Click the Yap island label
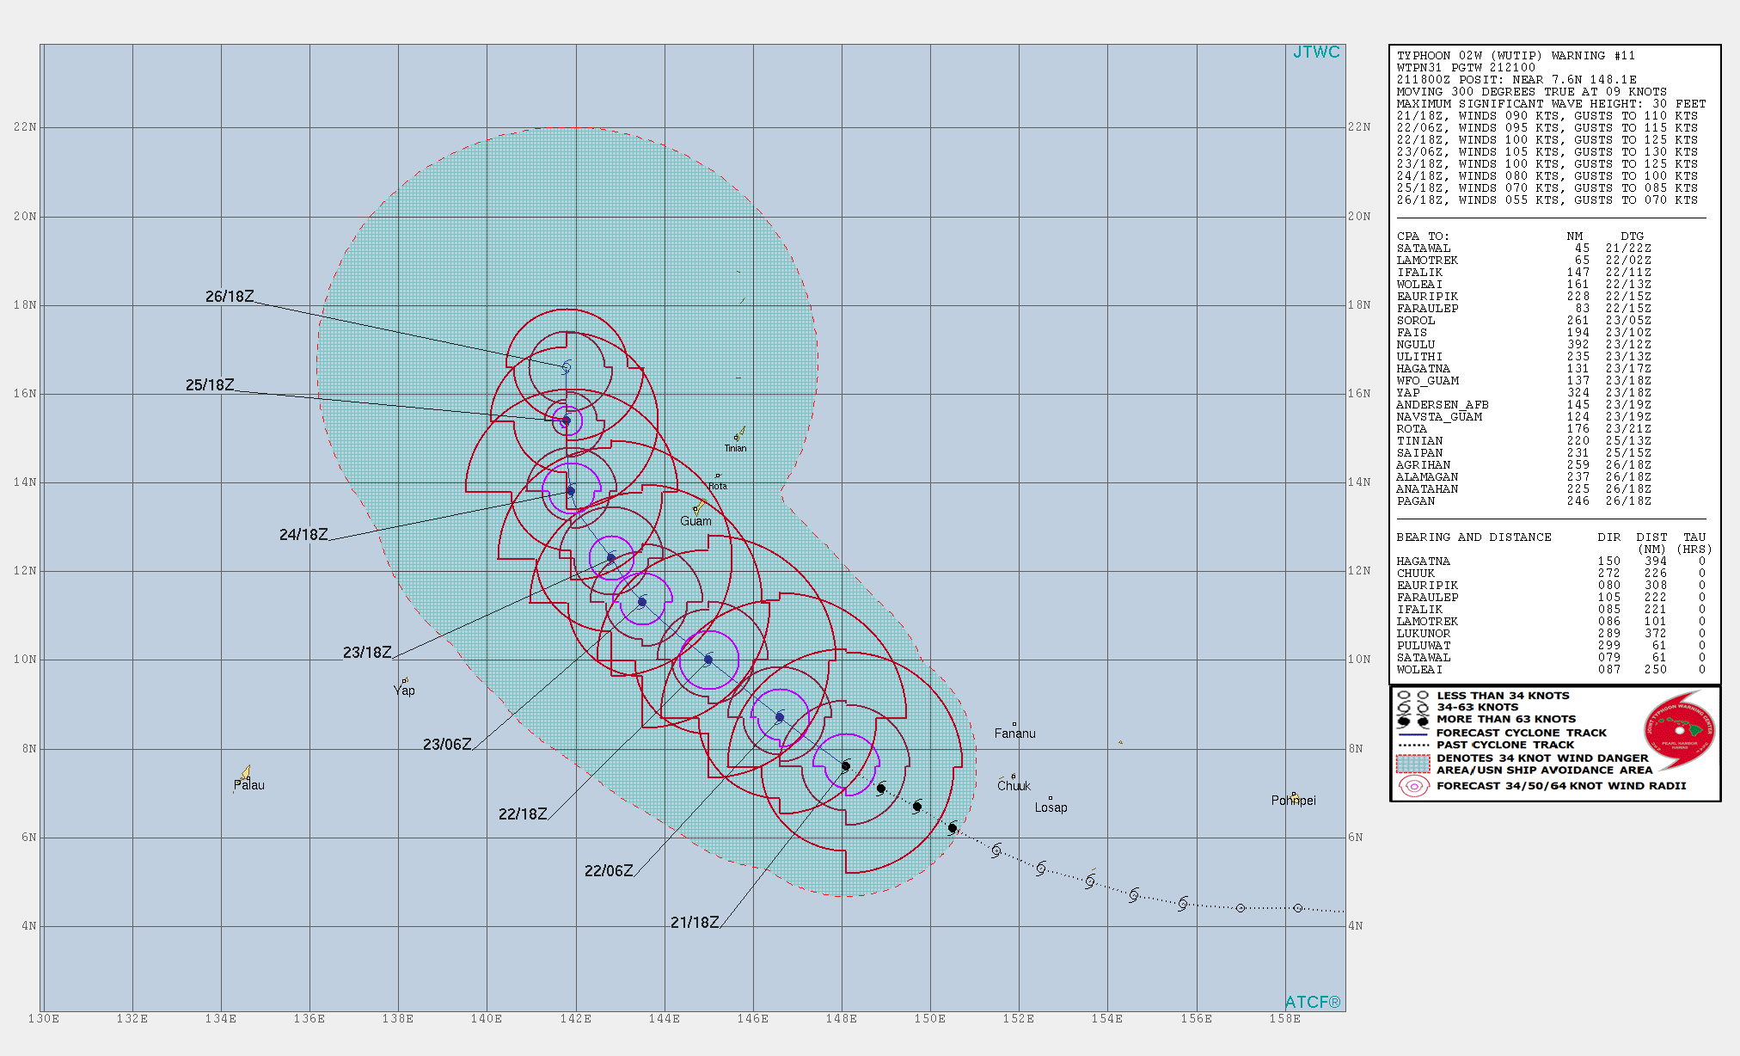Screen dimensions: 1740x1056 (404, 691)
